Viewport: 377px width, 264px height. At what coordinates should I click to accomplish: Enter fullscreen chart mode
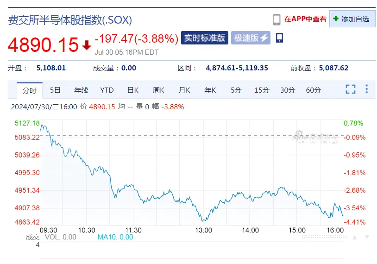351,89
